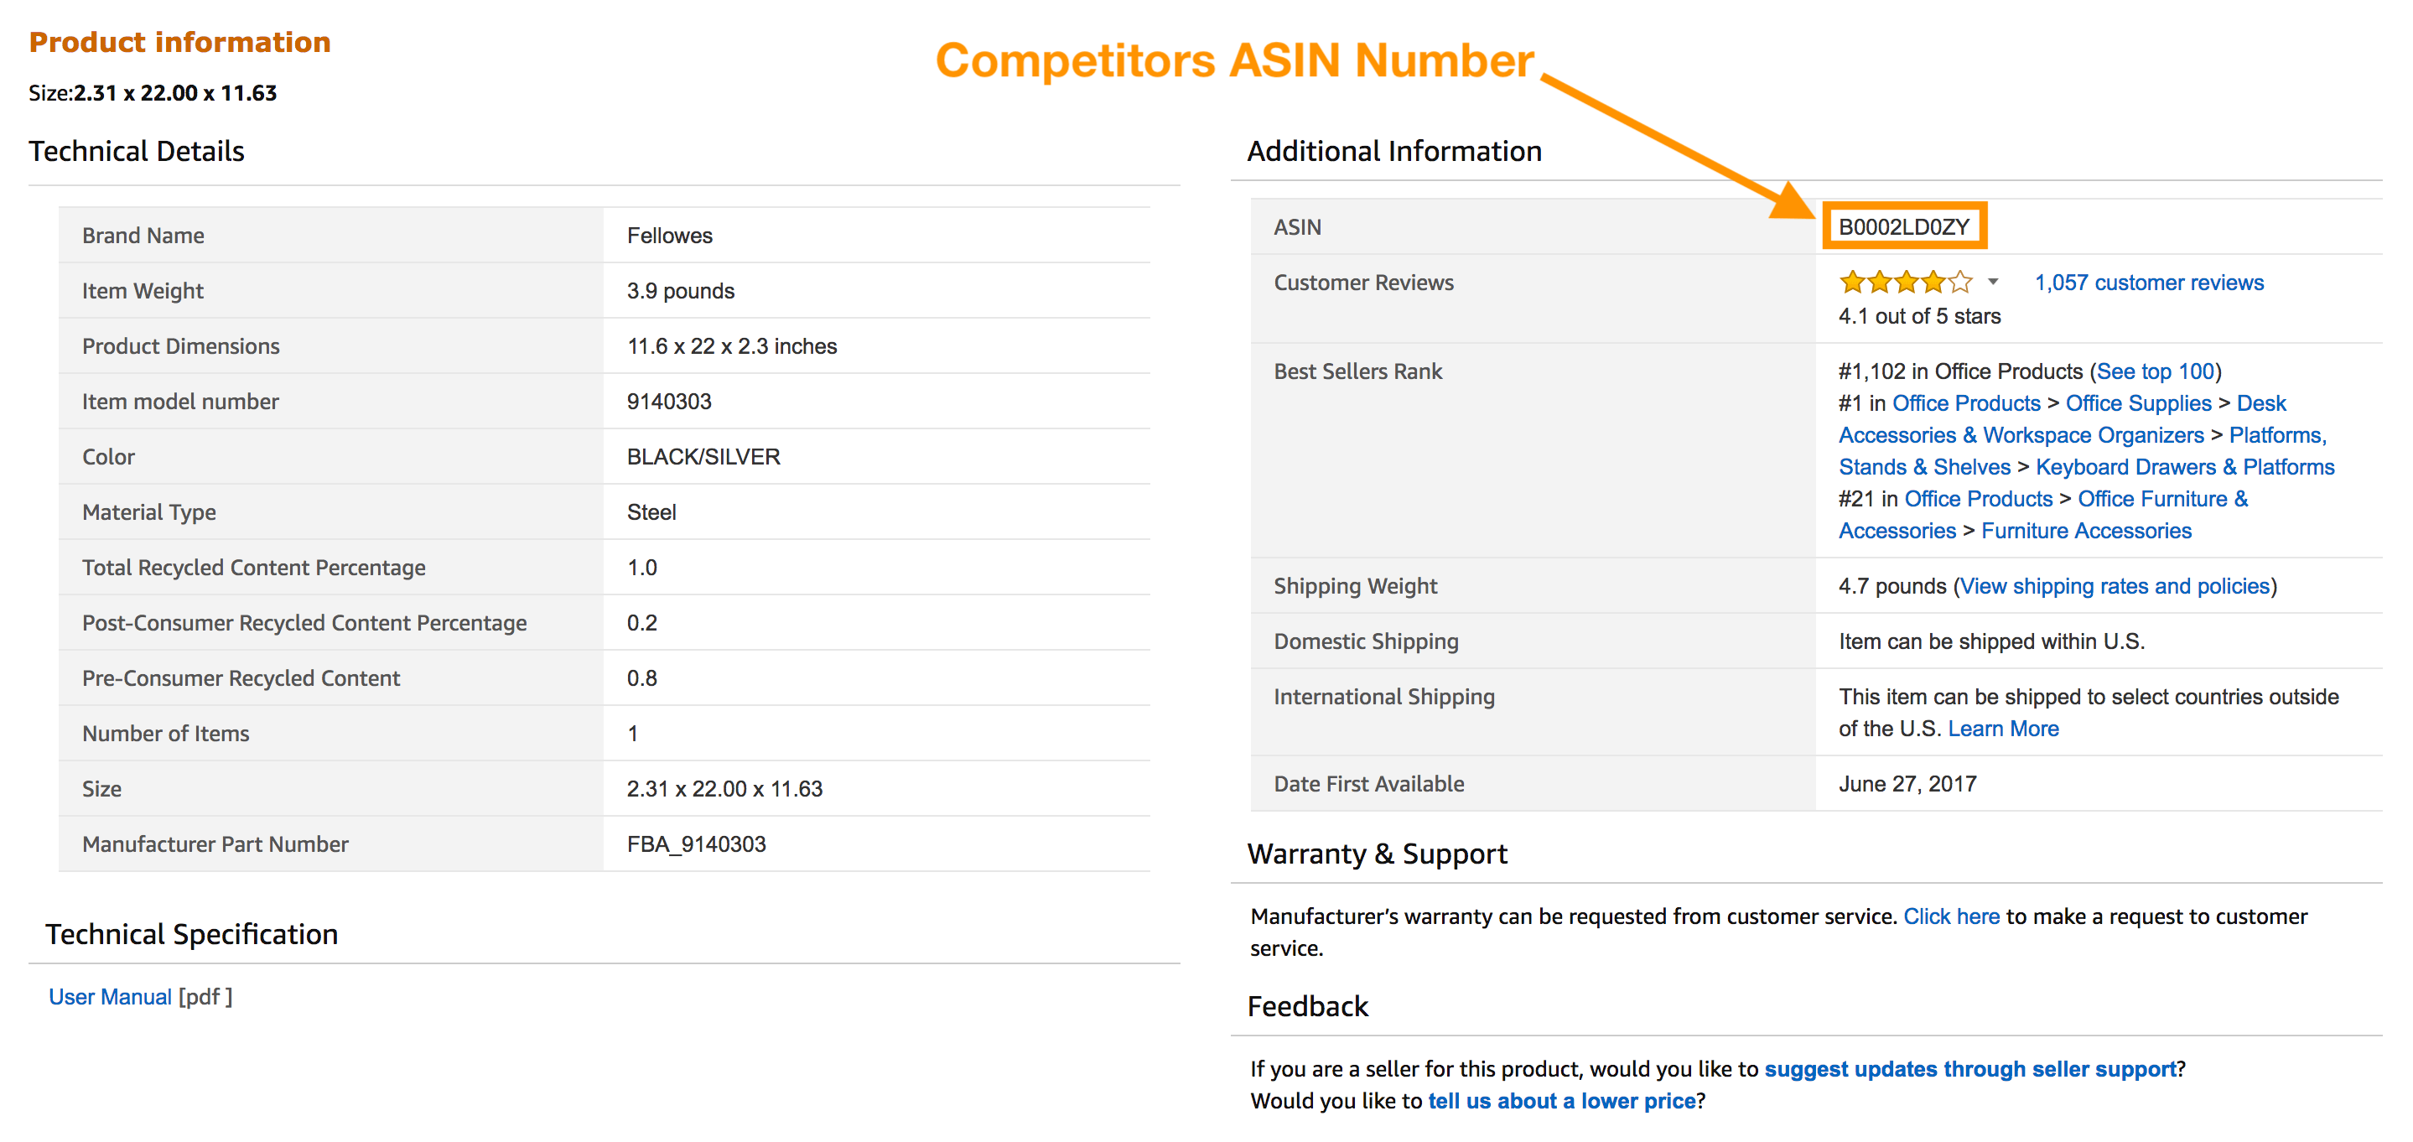Click the Product information heading

(x=179, y=42)
